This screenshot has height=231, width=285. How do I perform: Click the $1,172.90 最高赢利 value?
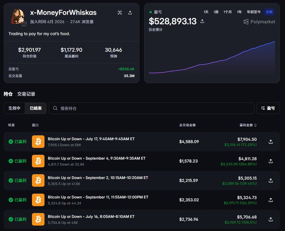pyautogui.click(x=71, y=50)
